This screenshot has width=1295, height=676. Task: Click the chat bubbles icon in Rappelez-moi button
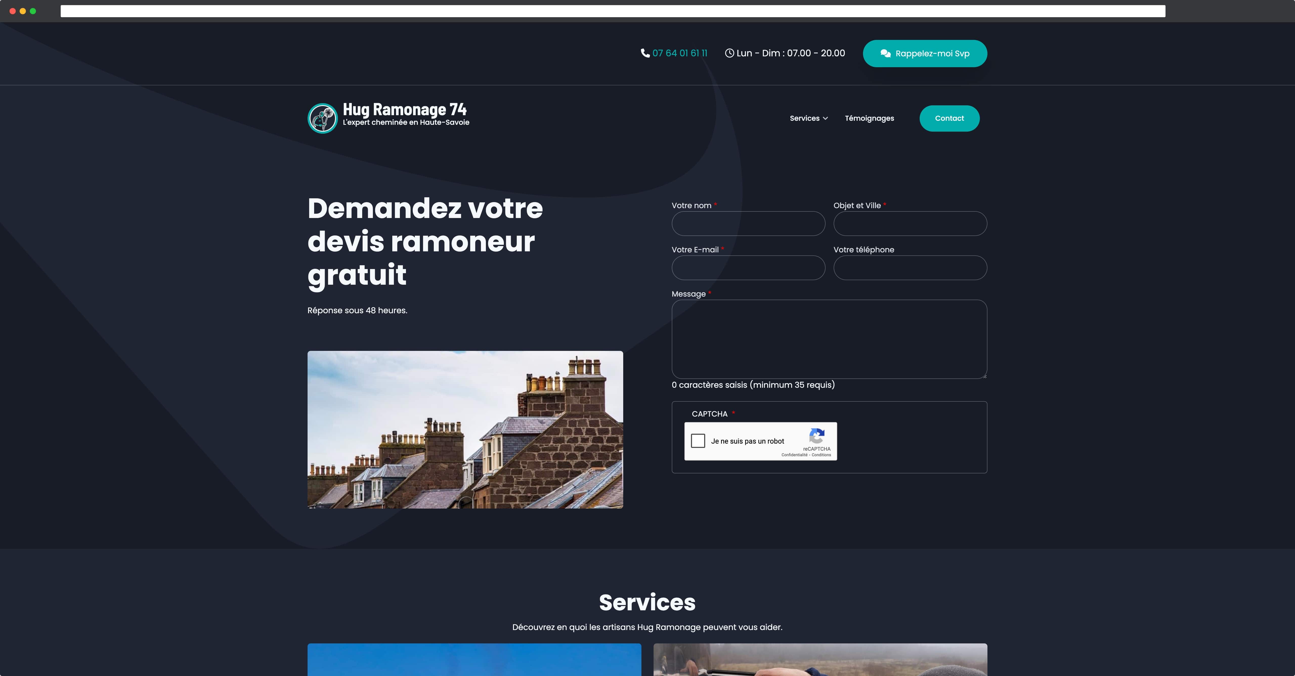click(x=885, y=54)
